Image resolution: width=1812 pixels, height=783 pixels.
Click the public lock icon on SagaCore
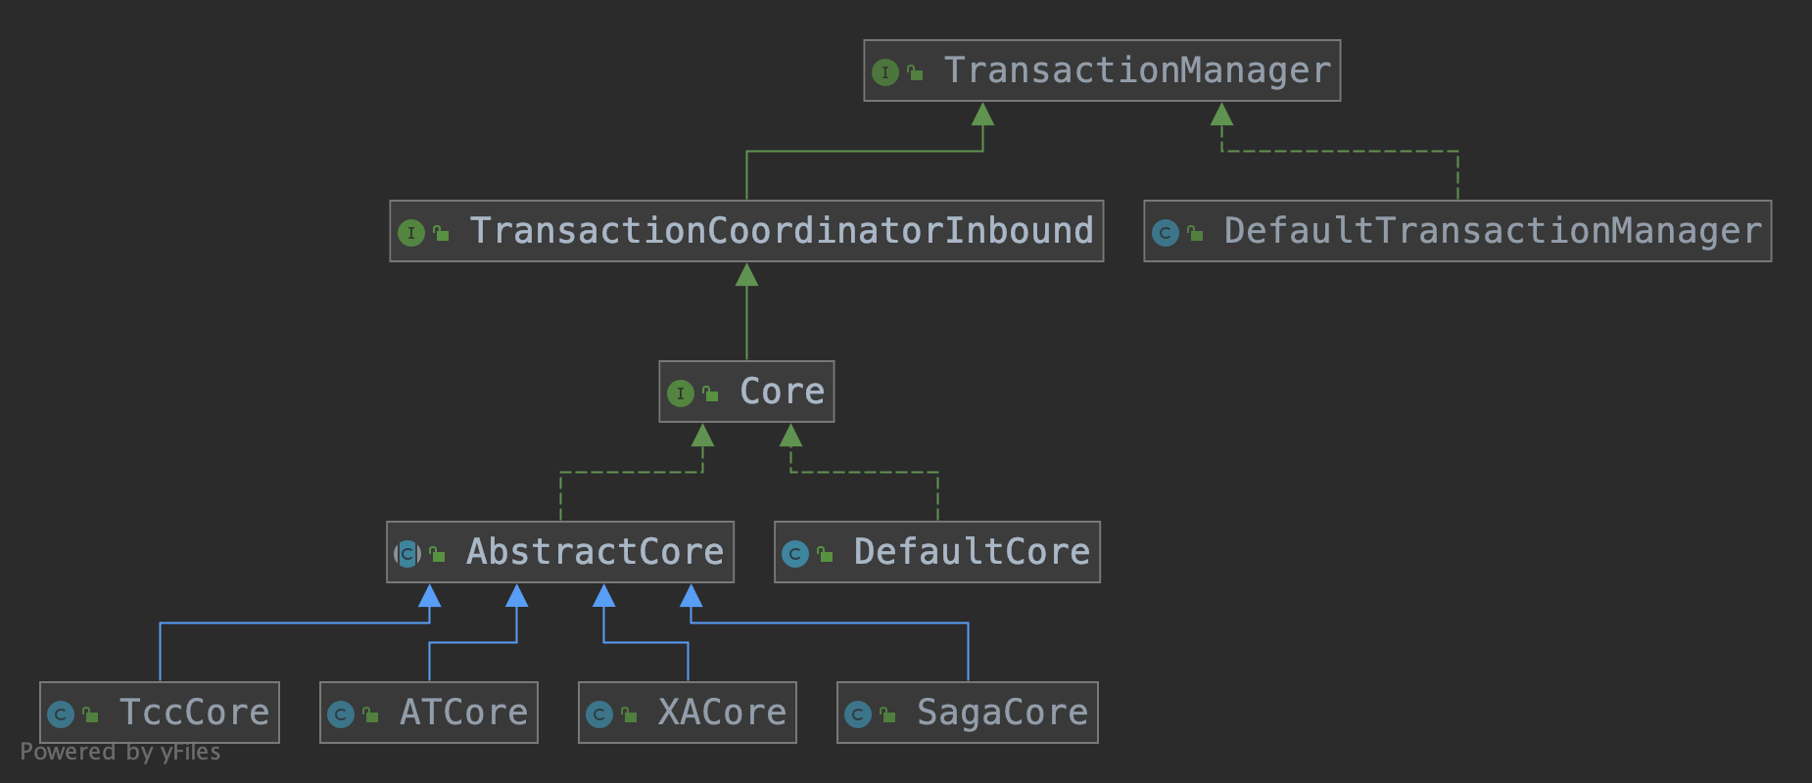(x=887, y=714)
